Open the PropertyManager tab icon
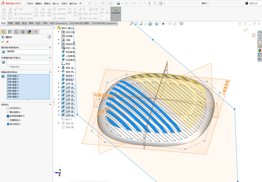262x182 pixels. [x=10, y=32]
